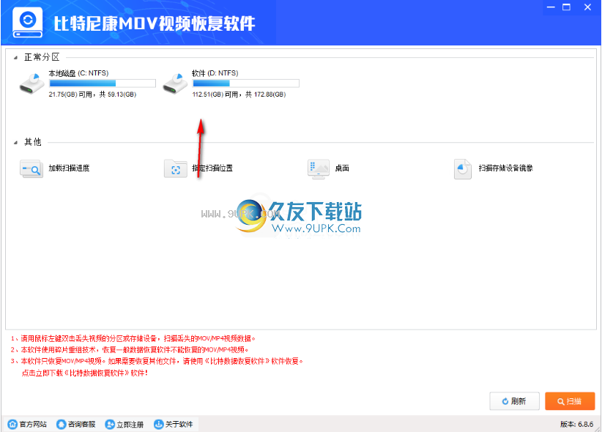This screenshot has width=602, height=432.
Task: Click the download 比特数据恢复软件 link text
Action: coord(84,373)
